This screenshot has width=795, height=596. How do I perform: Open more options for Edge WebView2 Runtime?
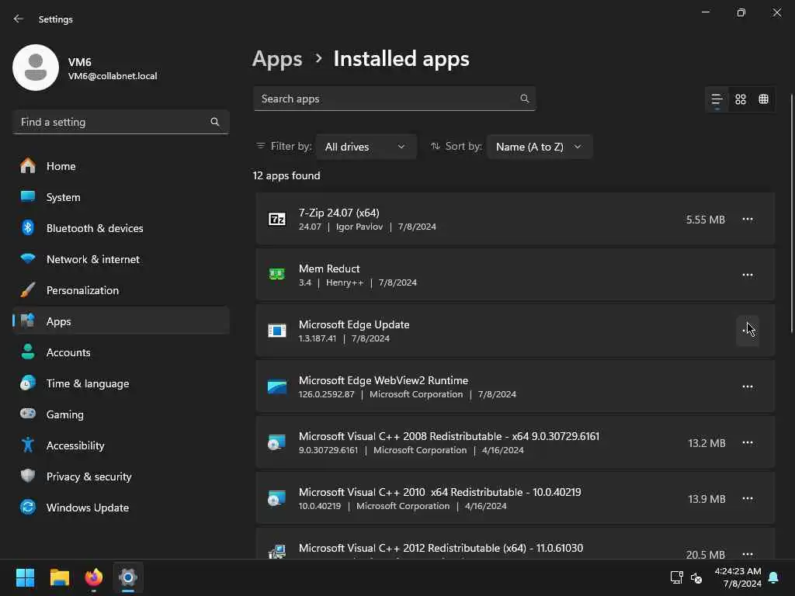tap(748, 387)
